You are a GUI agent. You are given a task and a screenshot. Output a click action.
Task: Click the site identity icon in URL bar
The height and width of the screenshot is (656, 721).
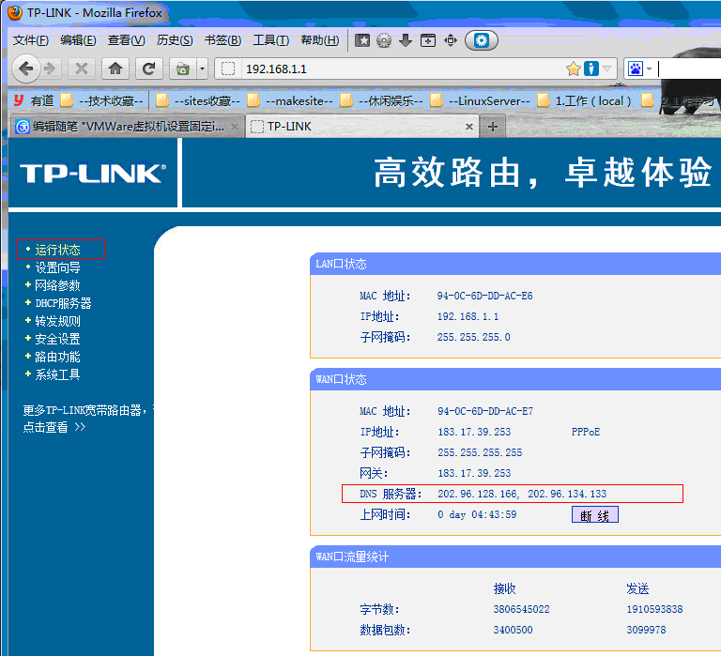coord(228,69)
